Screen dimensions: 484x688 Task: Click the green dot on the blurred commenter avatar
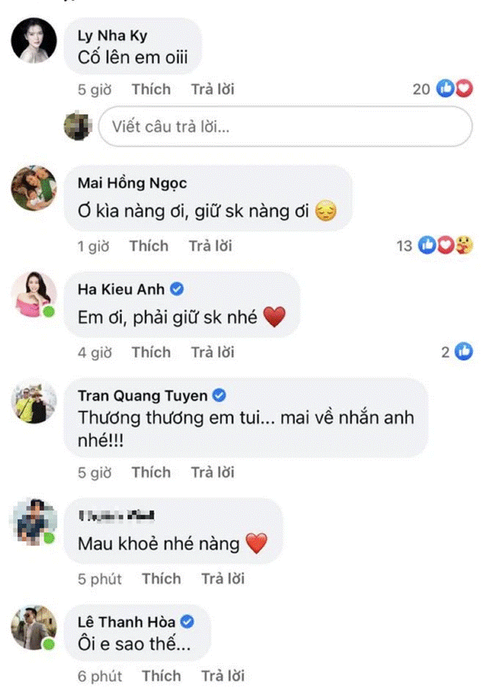[47, 540]
